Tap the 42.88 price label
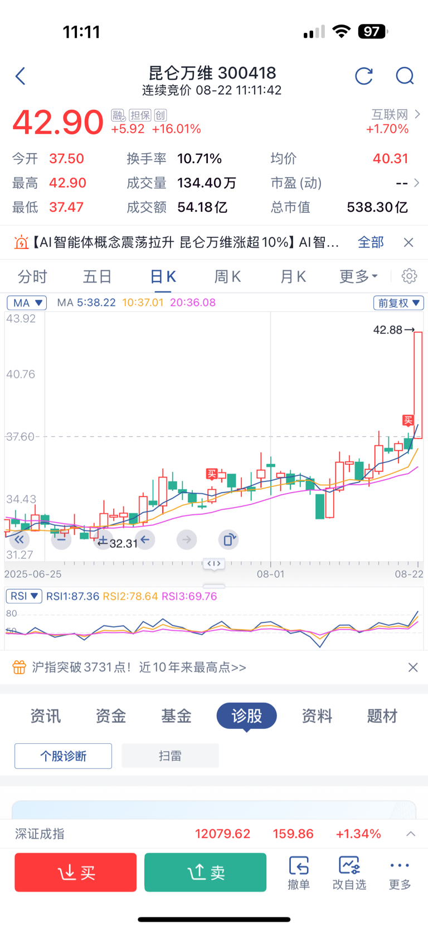The width and height of the screenshot is (428, 930). (x=388, y=330)
